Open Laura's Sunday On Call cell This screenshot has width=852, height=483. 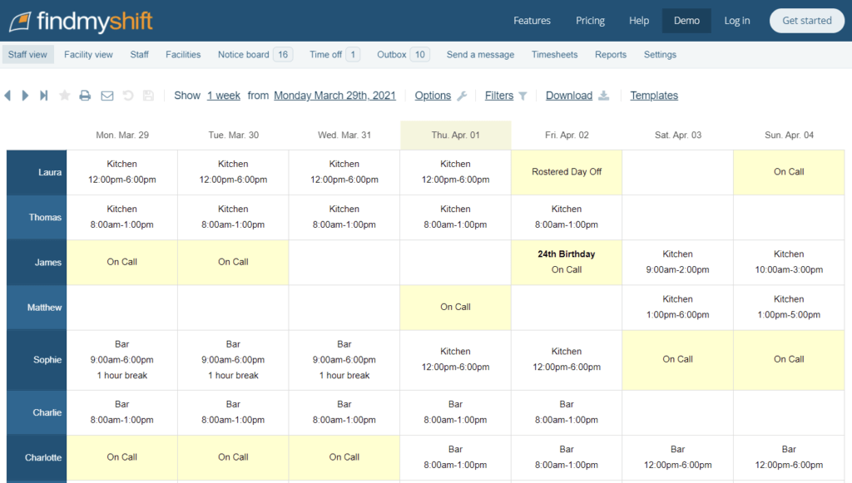point(789,172)
